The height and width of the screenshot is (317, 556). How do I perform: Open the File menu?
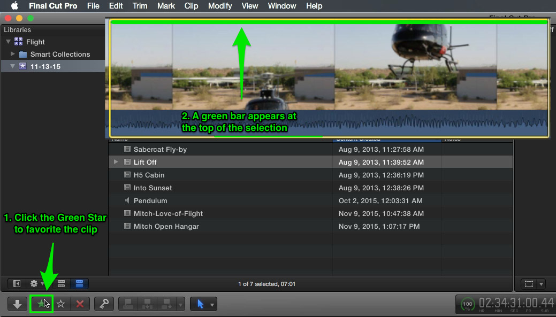[93, 6]
